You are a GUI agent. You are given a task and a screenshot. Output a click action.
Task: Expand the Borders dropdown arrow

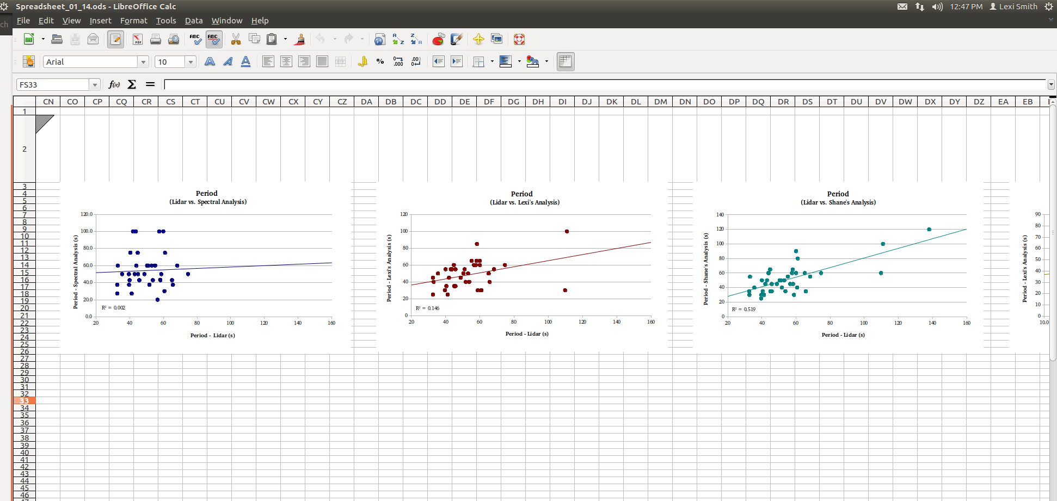tap(492, 61)
